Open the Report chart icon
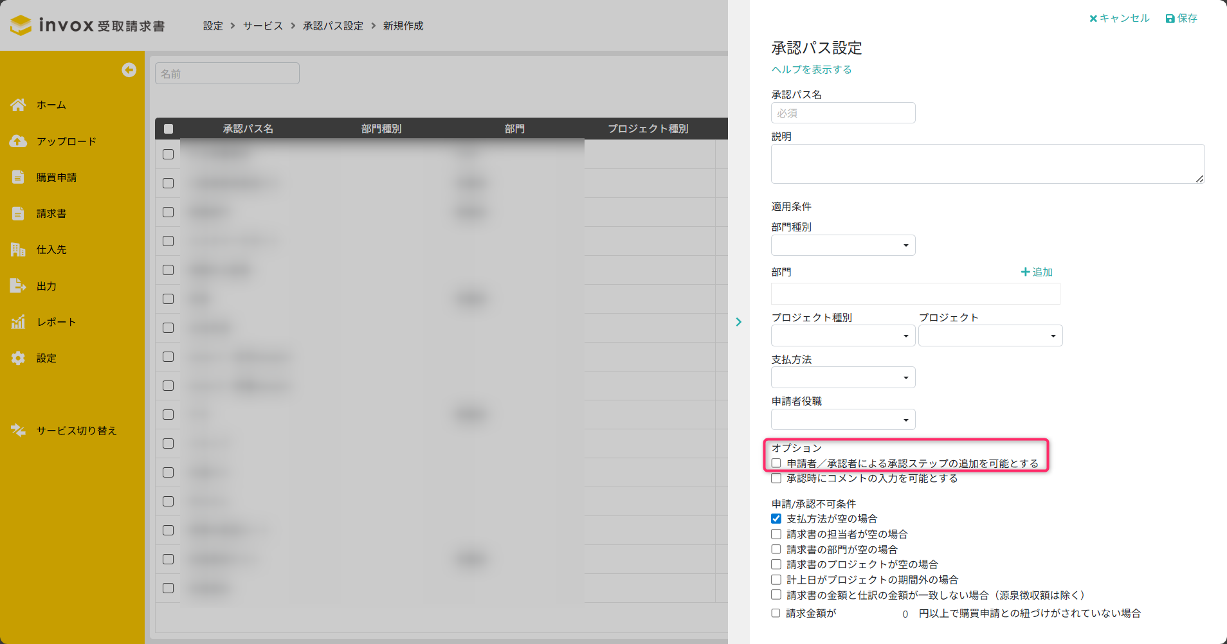 (18, 322)
